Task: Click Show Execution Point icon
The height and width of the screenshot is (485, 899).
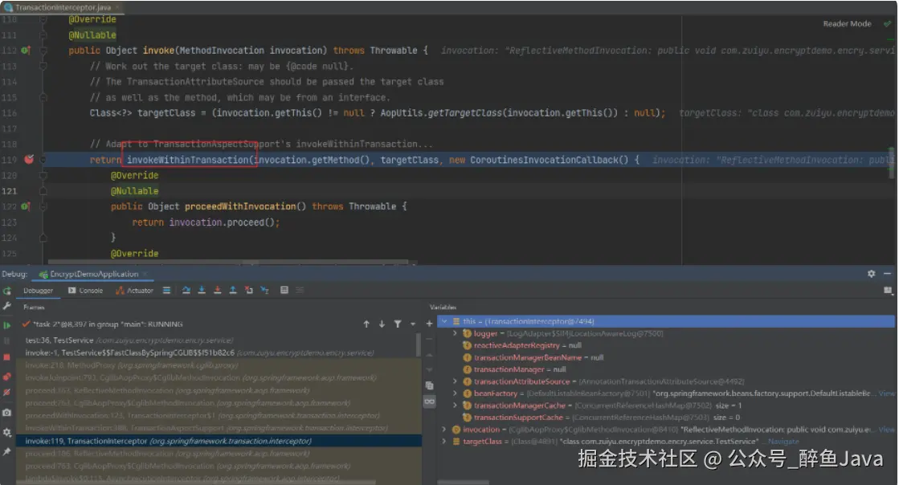Action: click(x=167, y=291)
